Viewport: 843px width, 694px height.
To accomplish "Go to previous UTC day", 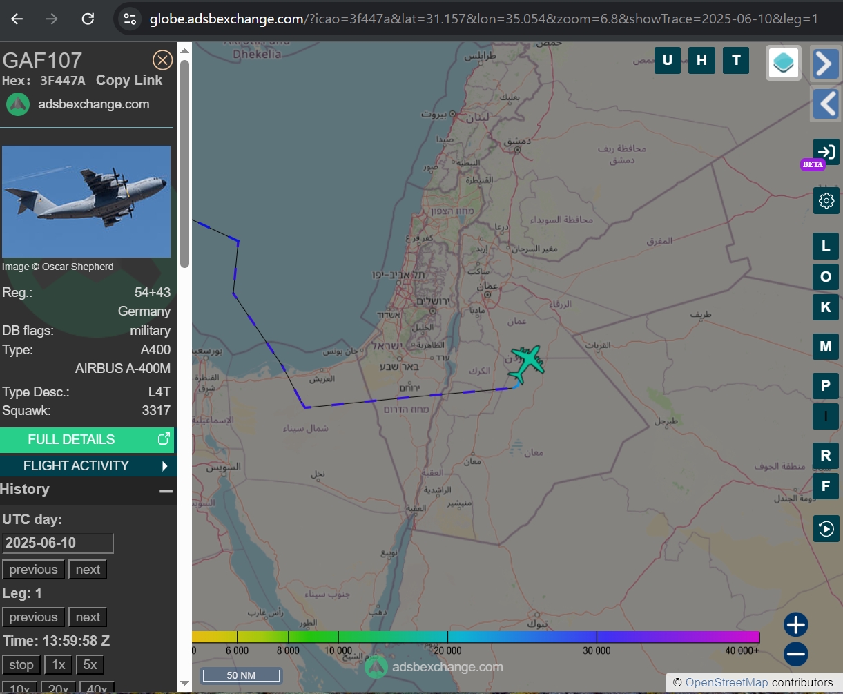I will 33,570.
